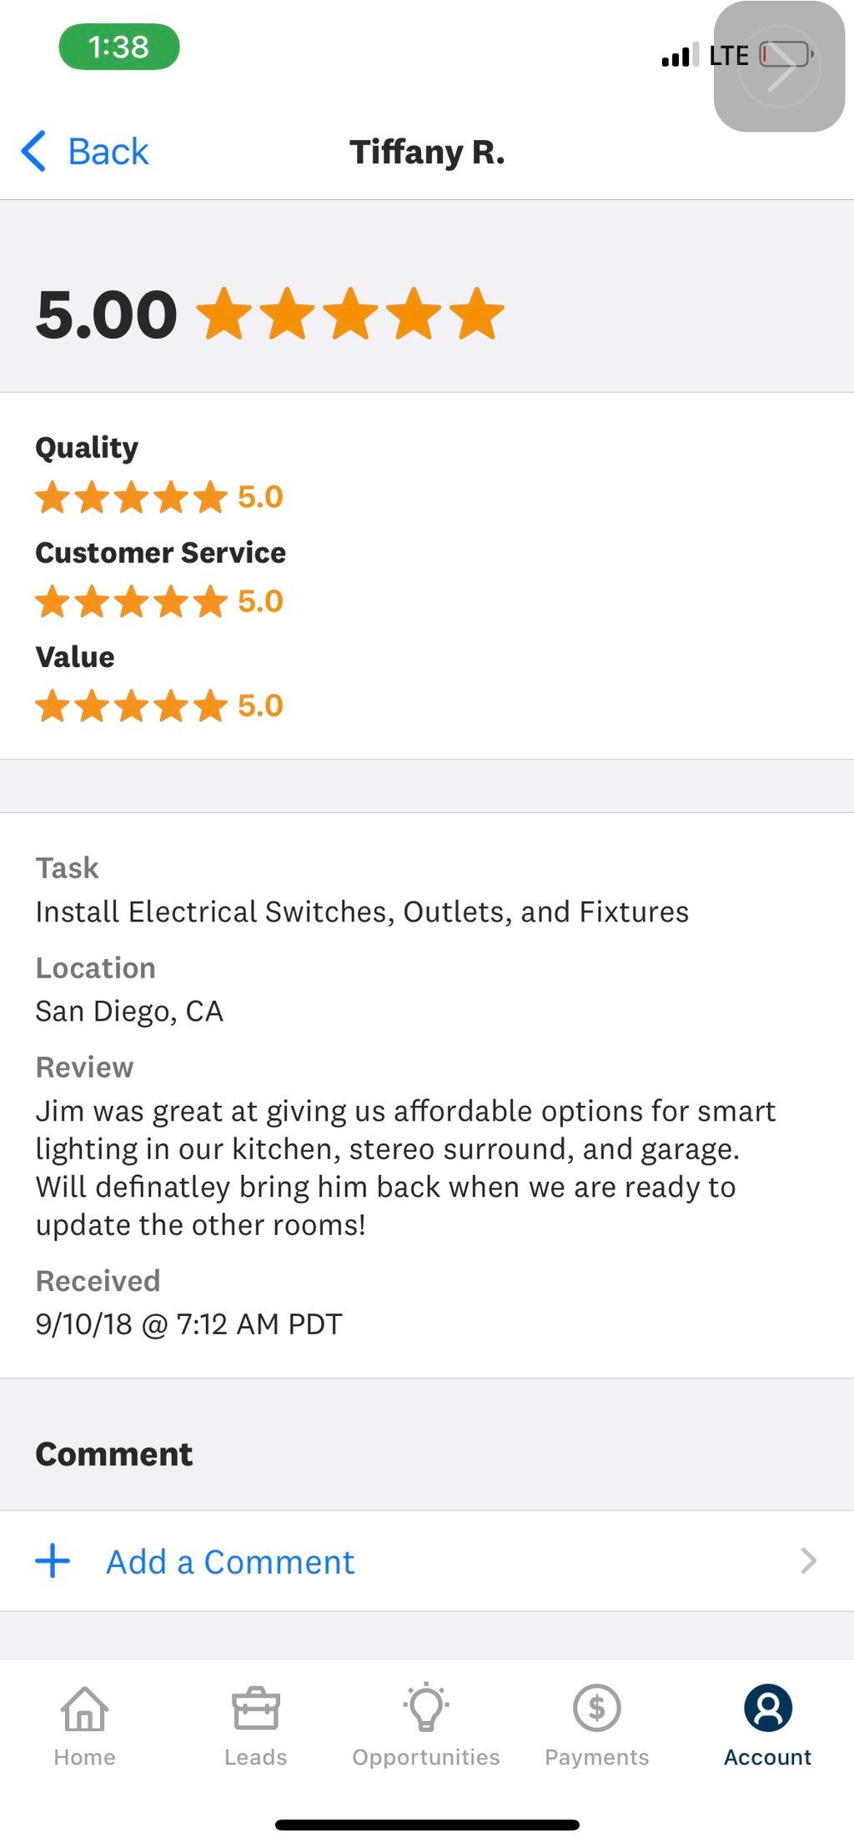Tap the green 1:38 time pill
This screenshot has width=854, height=1848.
coord(119,47)
